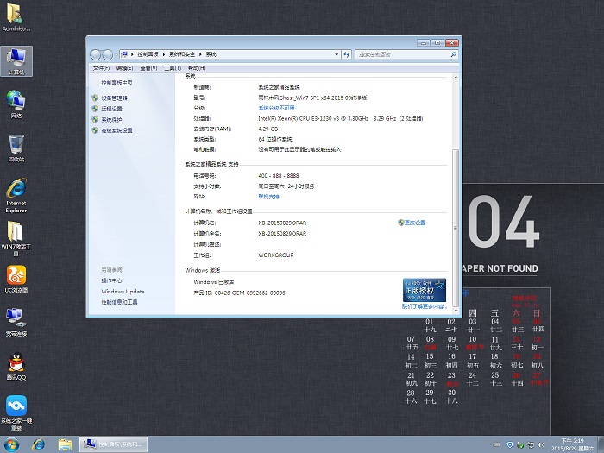Click the 回收站 recycle bin icon

click(16, 144)
